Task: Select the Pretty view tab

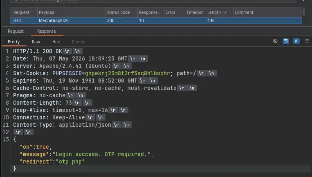Action: pyautogui.click(x=14, y=42)
